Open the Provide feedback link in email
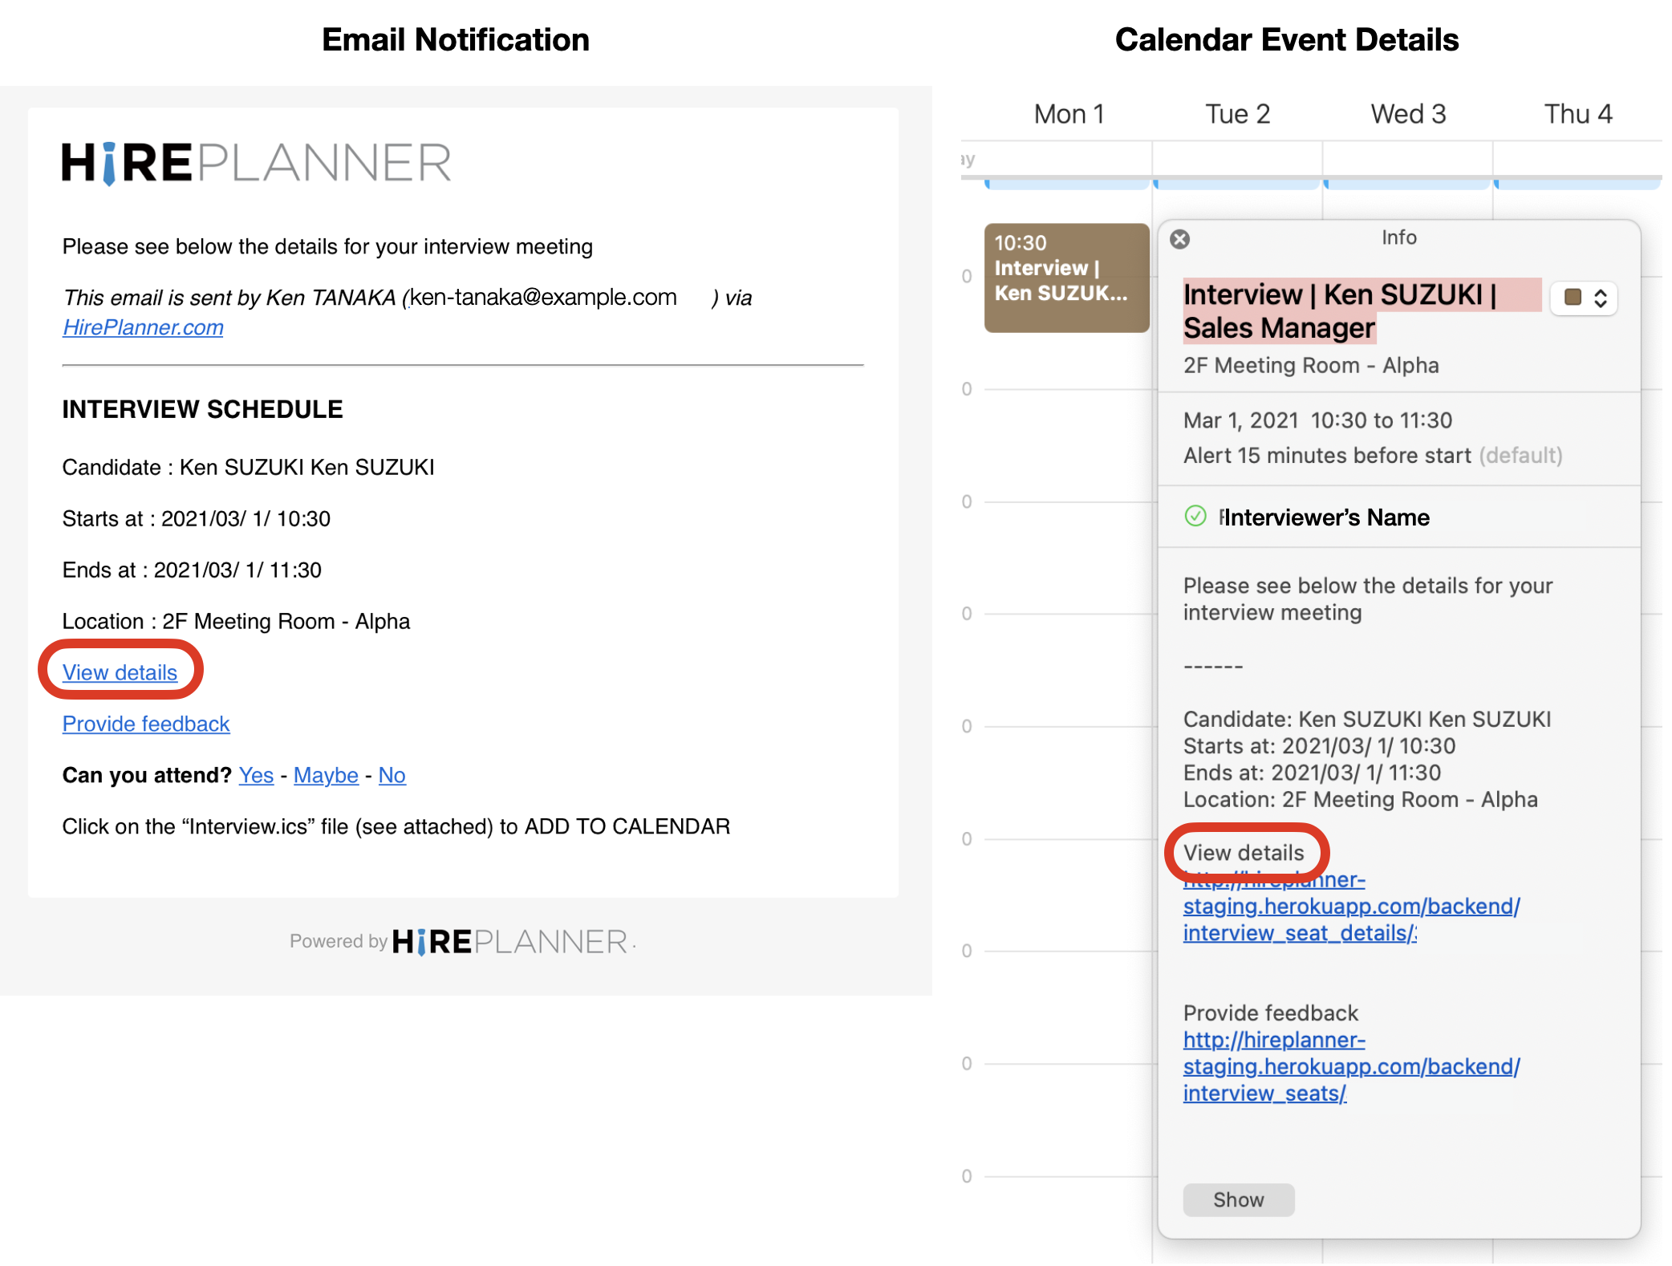The height and width of the screenshot is (1266, 1672). coord(146,724)
